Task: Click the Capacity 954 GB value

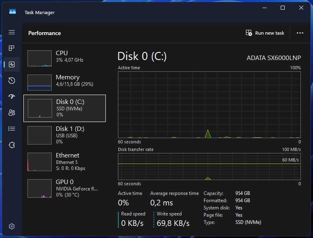Action: click(x=243, y=193)
